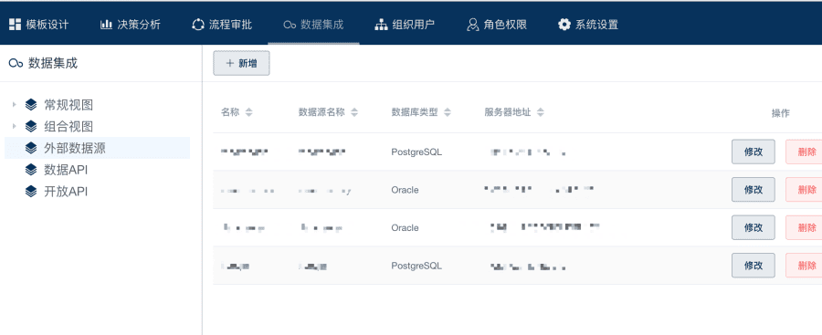Click the 数据集成 link icon in navbar
The height and width of the screenshot is (335, 822).
[290, 26]
